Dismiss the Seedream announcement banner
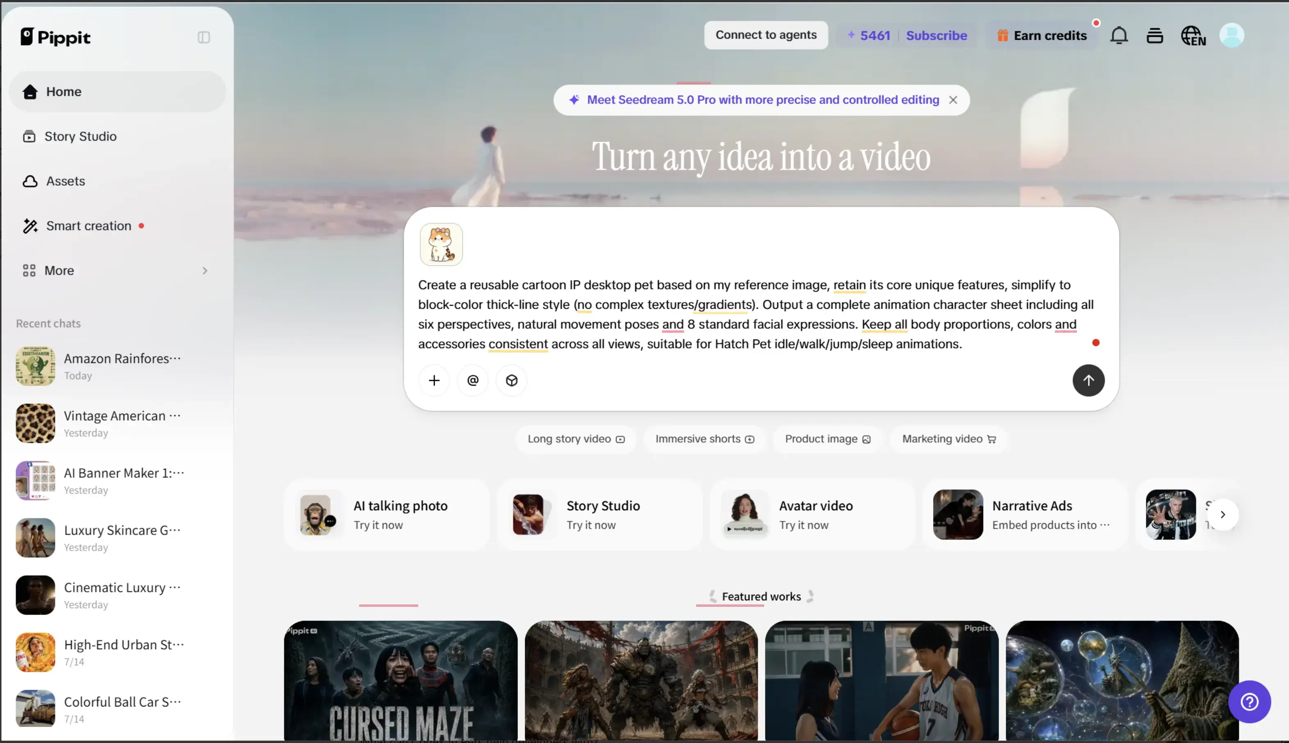Viewport: 1289px width, 743px height. 952,100
